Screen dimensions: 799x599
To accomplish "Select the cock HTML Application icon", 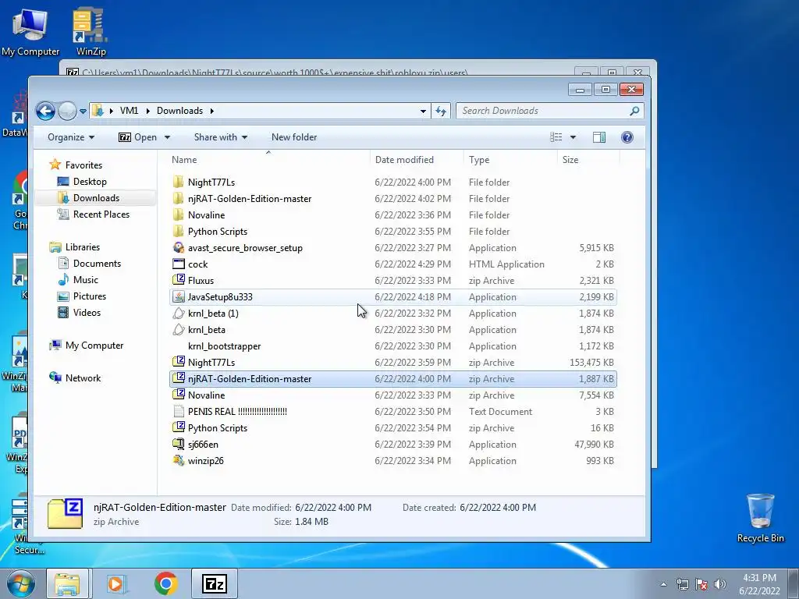I will point(179,264).
